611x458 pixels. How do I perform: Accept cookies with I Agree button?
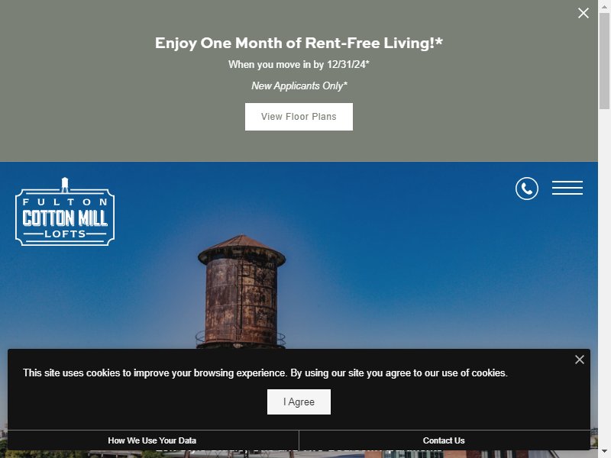[299, 402]
